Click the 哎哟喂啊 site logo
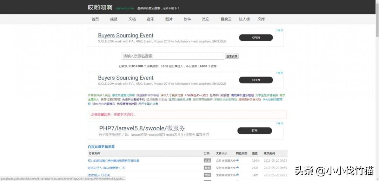The width and height of the screenshot is (379, 181). [x=100, y=7]
